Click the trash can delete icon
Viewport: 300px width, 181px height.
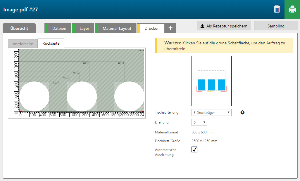(277, 9)
